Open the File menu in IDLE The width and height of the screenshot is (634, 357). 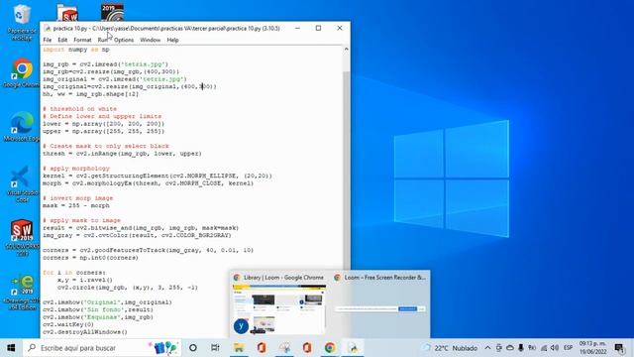48,40
